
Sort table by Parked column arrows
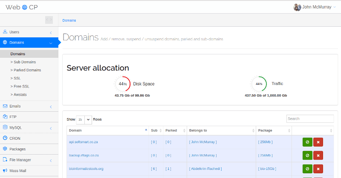(184, 130)
